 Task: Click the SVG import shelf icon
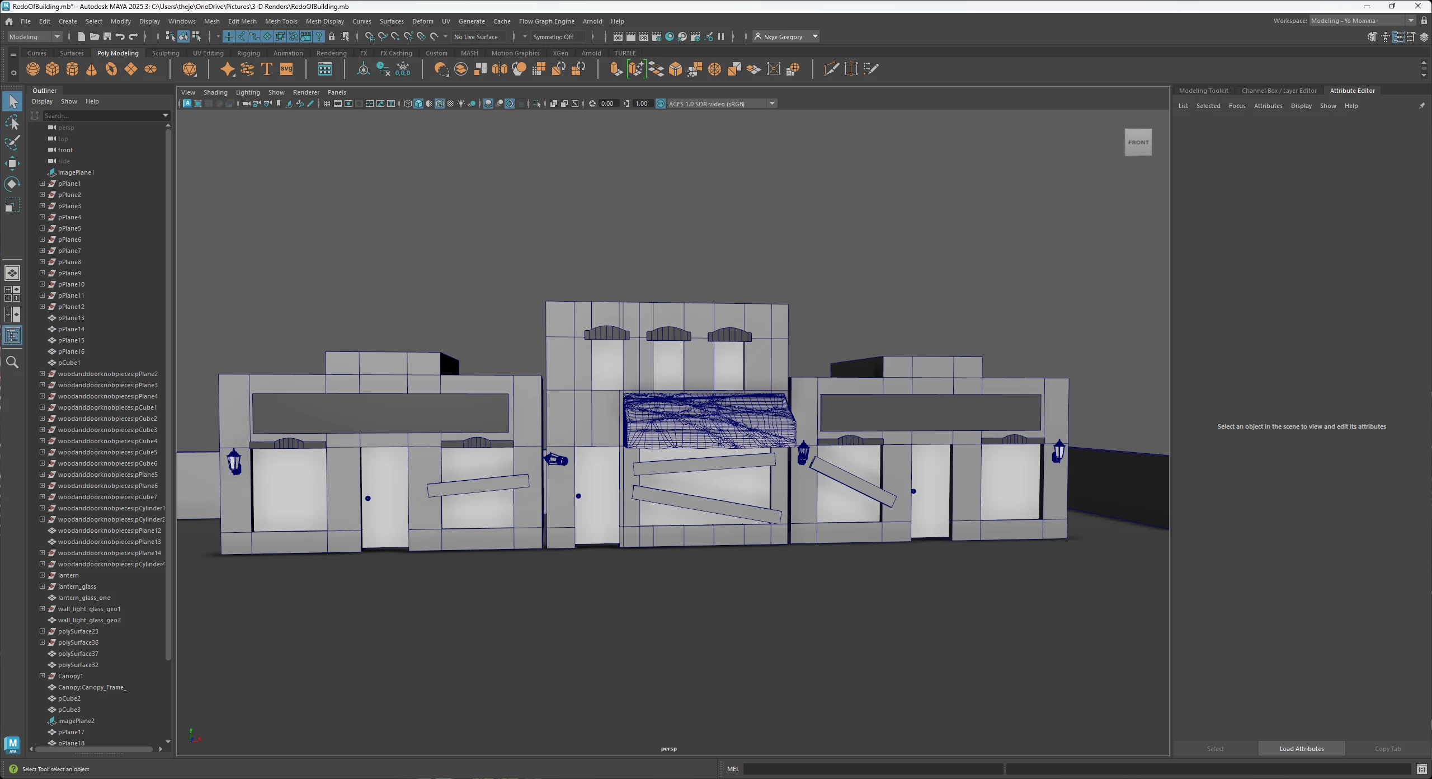(286, 69)
